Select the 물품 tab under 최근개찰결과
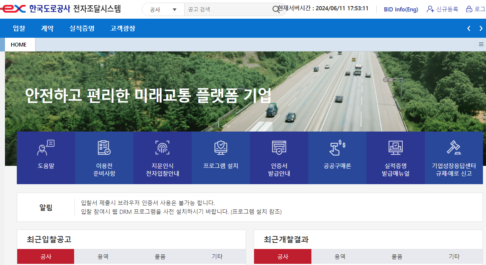This screenshot has height=265, width=486. click(x=397, y=256)
